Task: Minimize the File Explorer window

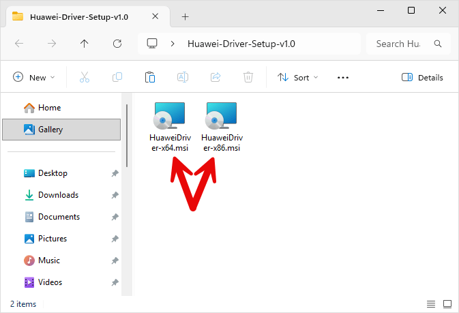Action: click(x=381, y=10)
